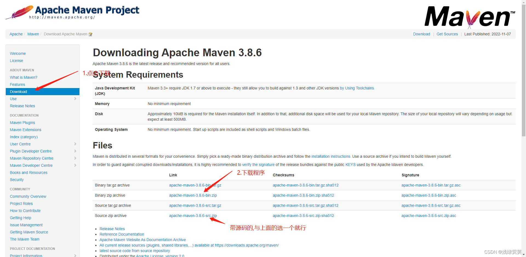Open apache-maven-3.8.6-bin.zip.sha512 checksum
Viewport: 526px width, 257px height.
pyautogui.click(x=303, y=195)
